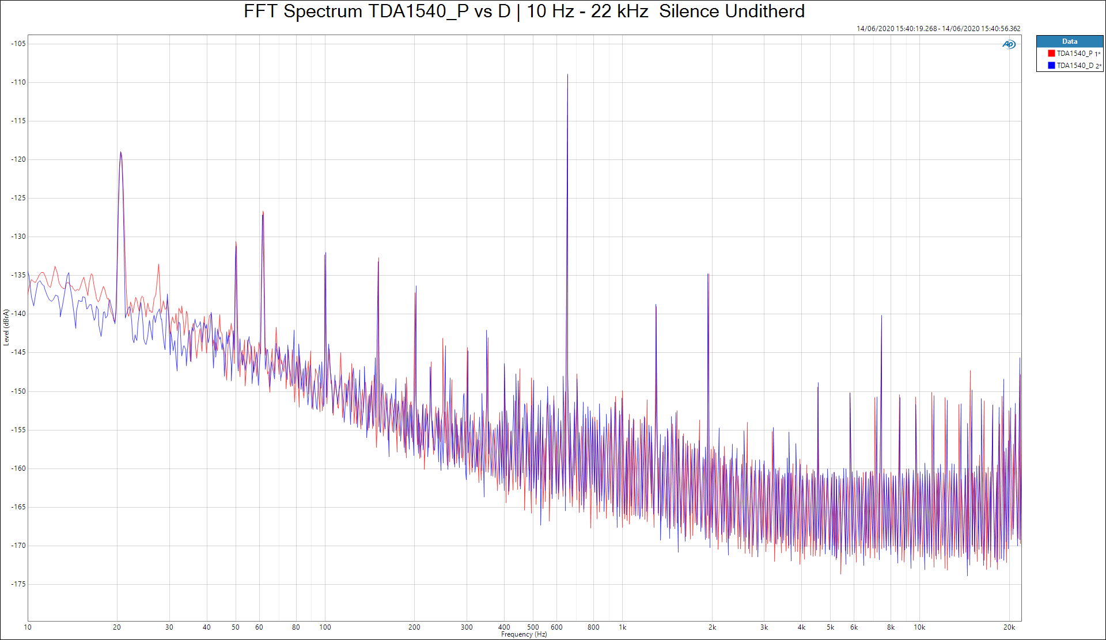This screenshot has width=1106, height=640.
Task: Select the TDA1540_P 1* legend entry
Action: [x=1078, y=54]
